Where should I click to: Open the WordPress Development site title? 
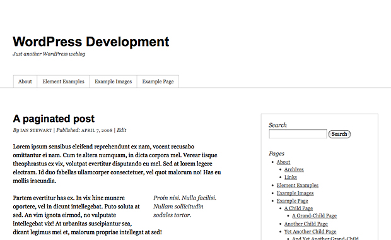[91, 42]
